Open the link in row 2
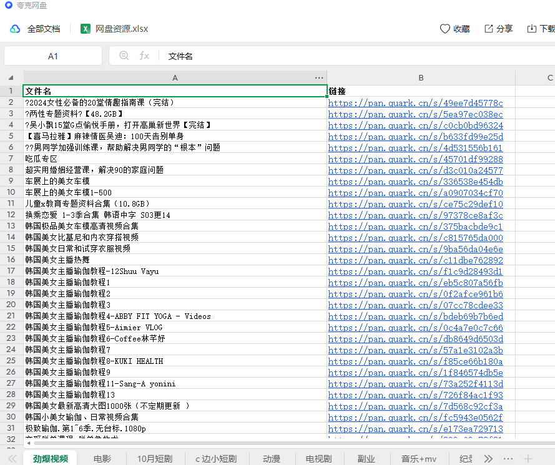Screen dimensions: 555x465 point(415,103)
